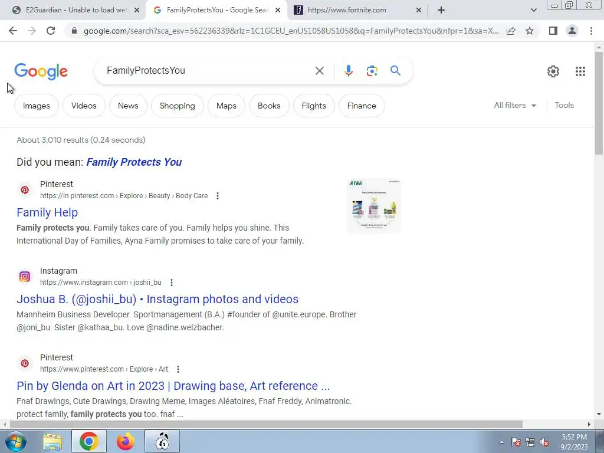Open more options for Instagram joshii_bu result
The width and height of the screenshot is (604, 453).
click(172, 283)
